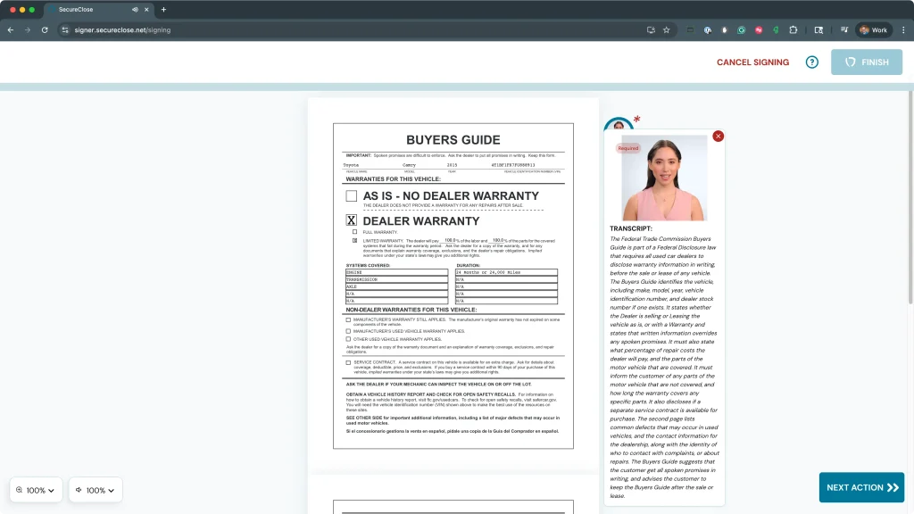Toggle the DEALER WARRANTY checkbox
This screenshot has width=914, height=514.
pos(352,220)
